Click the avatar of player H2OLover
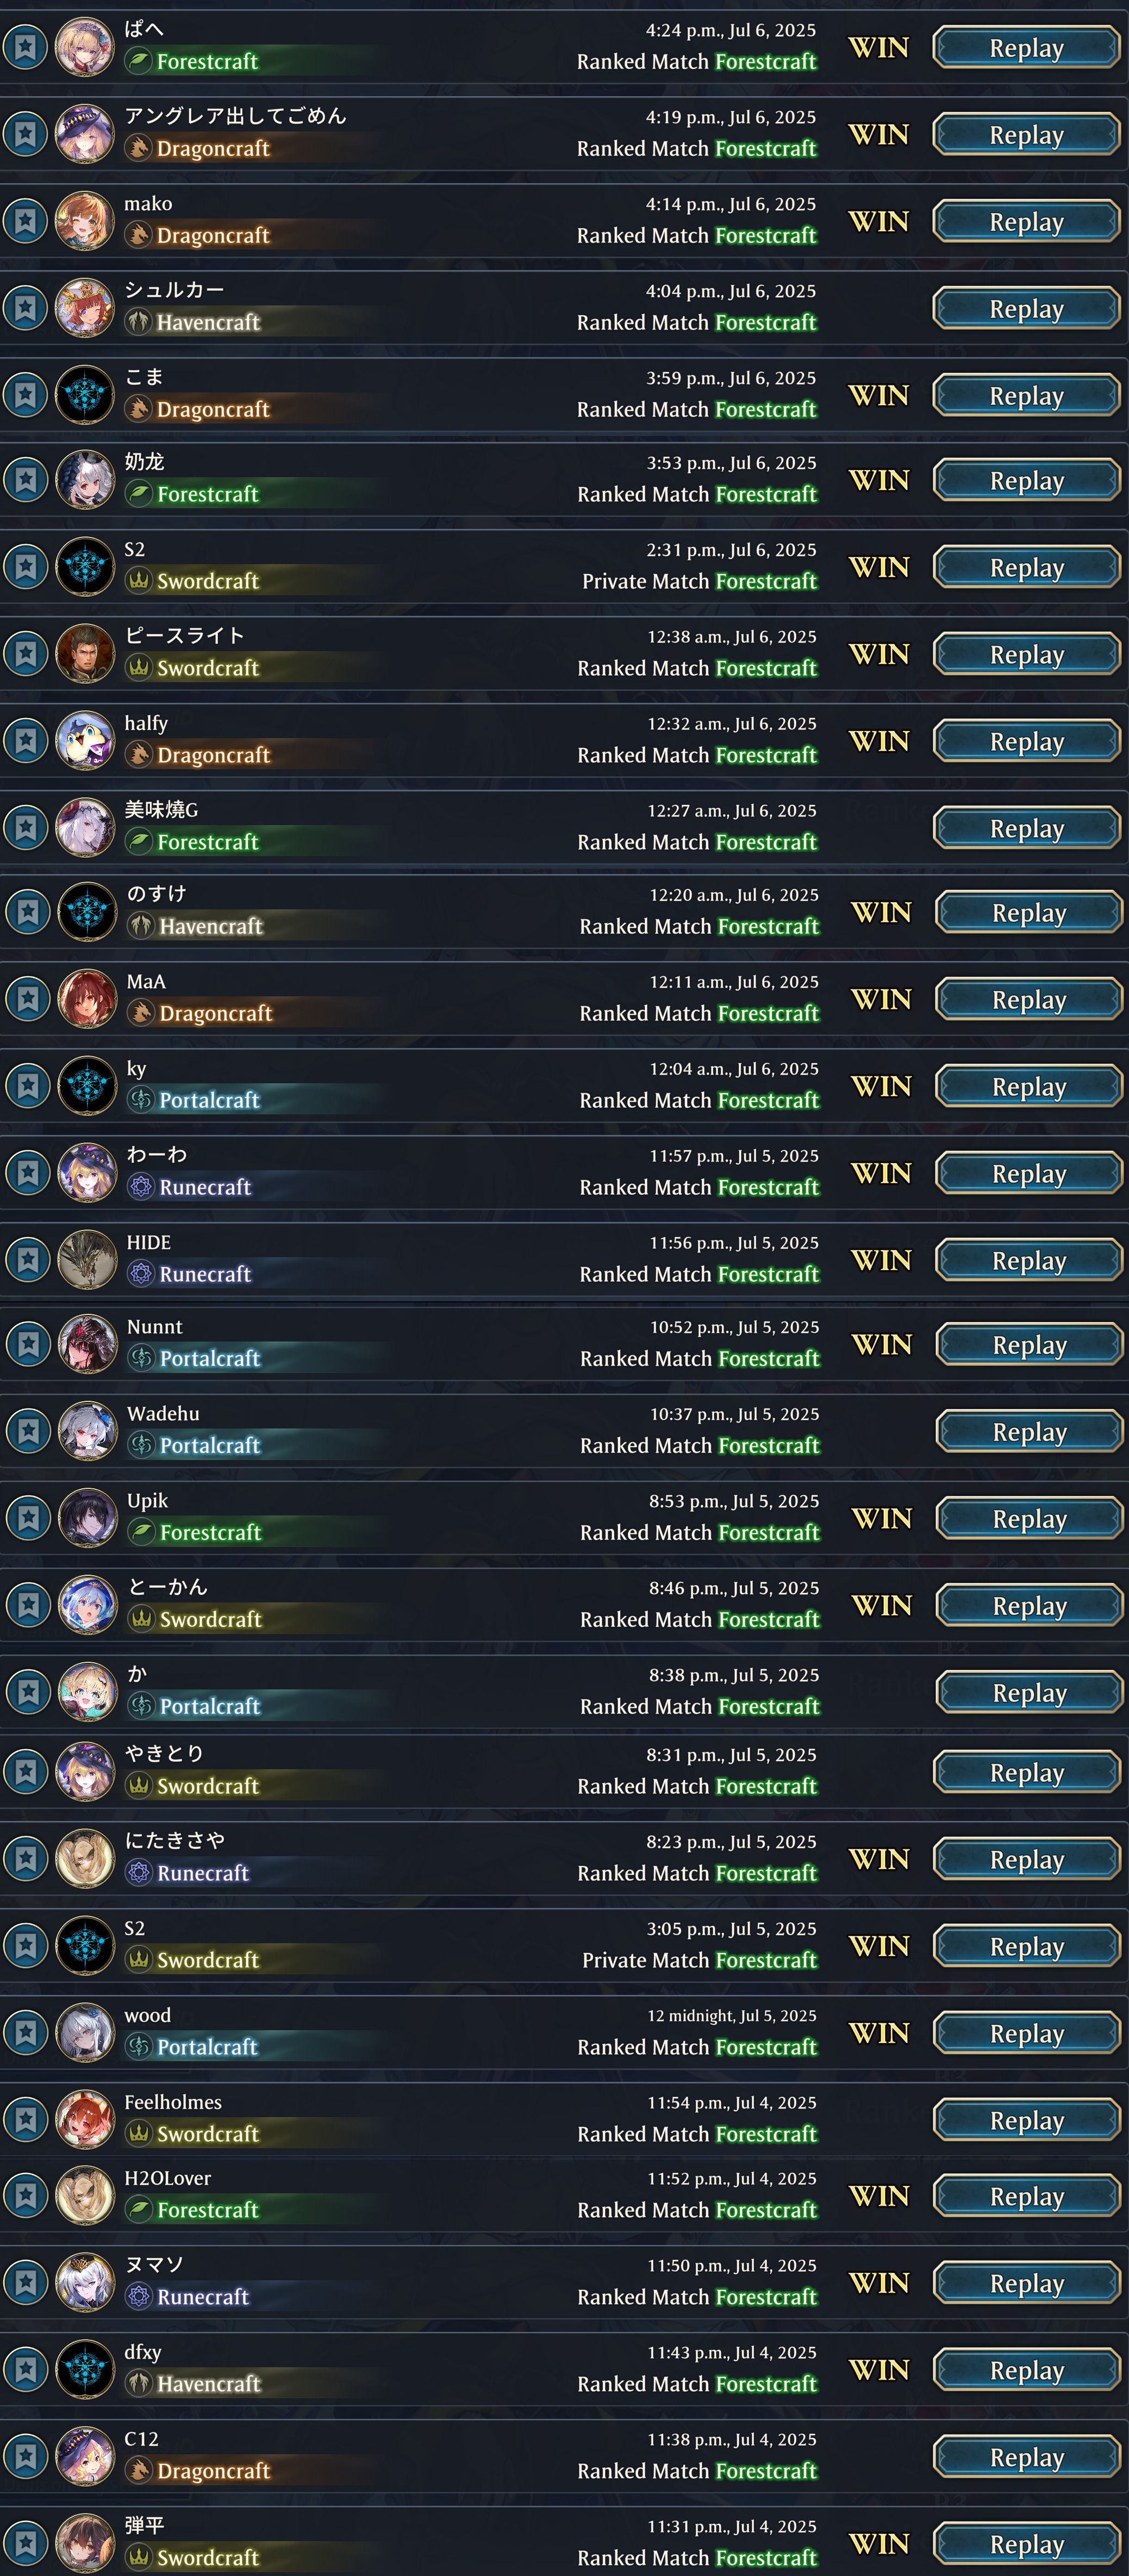The height and width of the screenshot is (2576, 1129). pyautogui.click(x=85, y=2196)
